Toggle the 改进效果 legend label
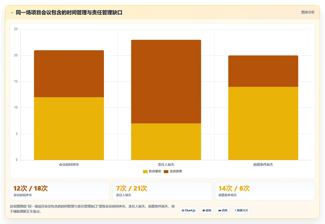 [176, 171]
